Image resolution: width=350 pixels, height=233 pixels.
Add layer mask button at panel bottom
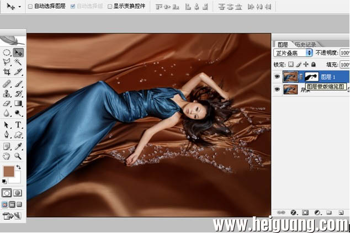pyautogui.click(x=305, y=213)
